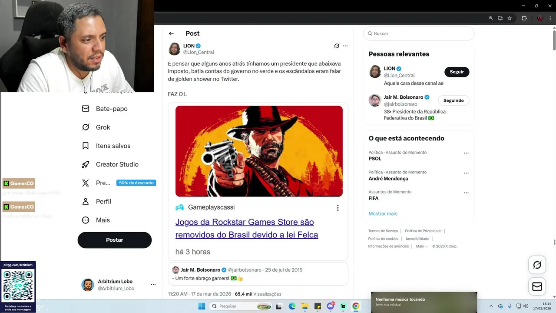The image size is (556, 313).
Task: Click LION's avatar in the post header
Action: 174,49
